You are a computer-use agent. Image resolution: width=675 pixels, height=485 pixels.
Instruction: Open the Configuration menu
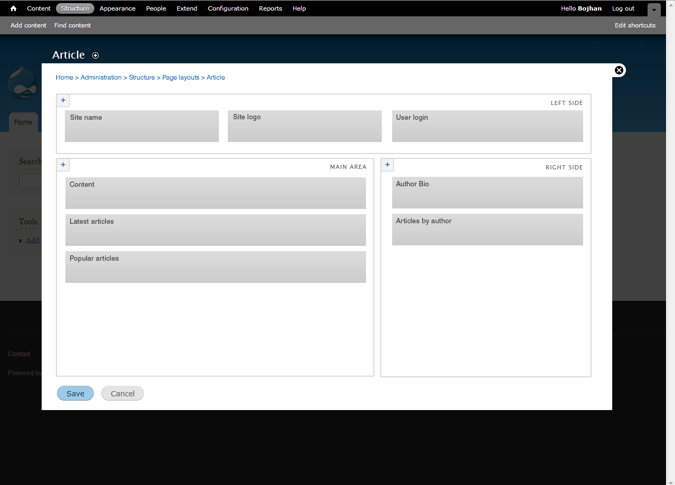pos(228,8)
